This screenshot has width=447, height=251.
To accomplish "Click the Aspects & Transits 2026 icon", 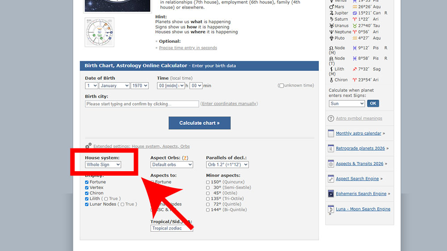I will coord(331,164).
